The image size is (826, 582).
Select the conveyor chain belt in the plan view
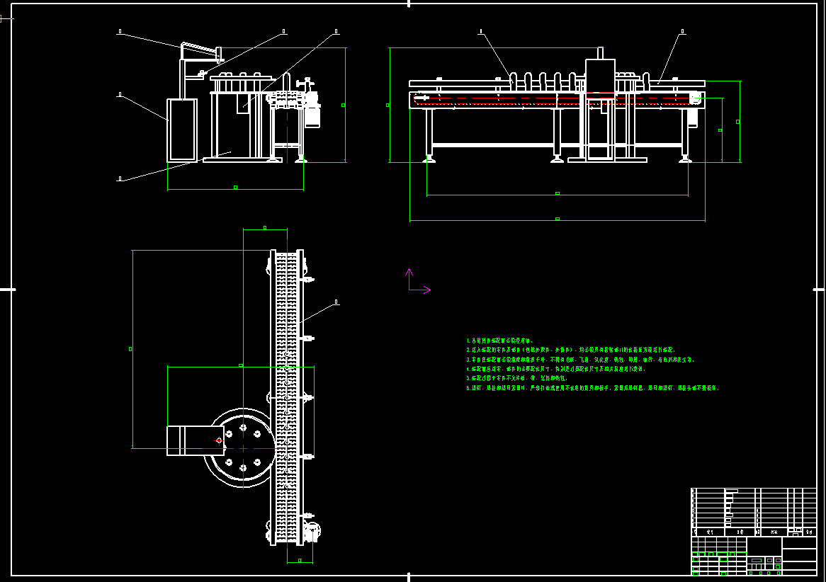click(287, 397)
